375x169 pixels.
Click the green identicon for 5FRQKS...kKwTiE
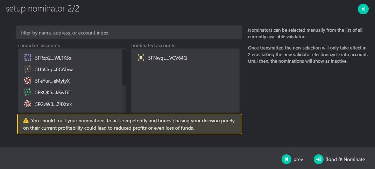pos(28,92)
